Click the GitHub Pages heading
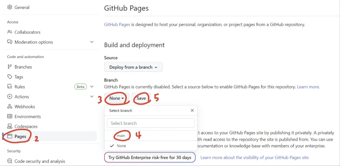The width and height of the screenshot is (340, 166). (x=126, y=8)
